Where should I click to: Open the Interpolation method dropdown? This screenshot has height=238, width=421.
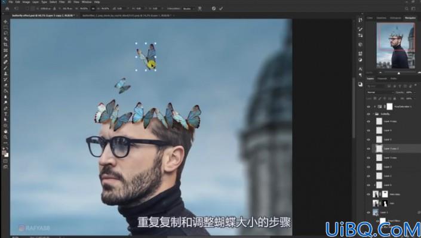[189, 8]
